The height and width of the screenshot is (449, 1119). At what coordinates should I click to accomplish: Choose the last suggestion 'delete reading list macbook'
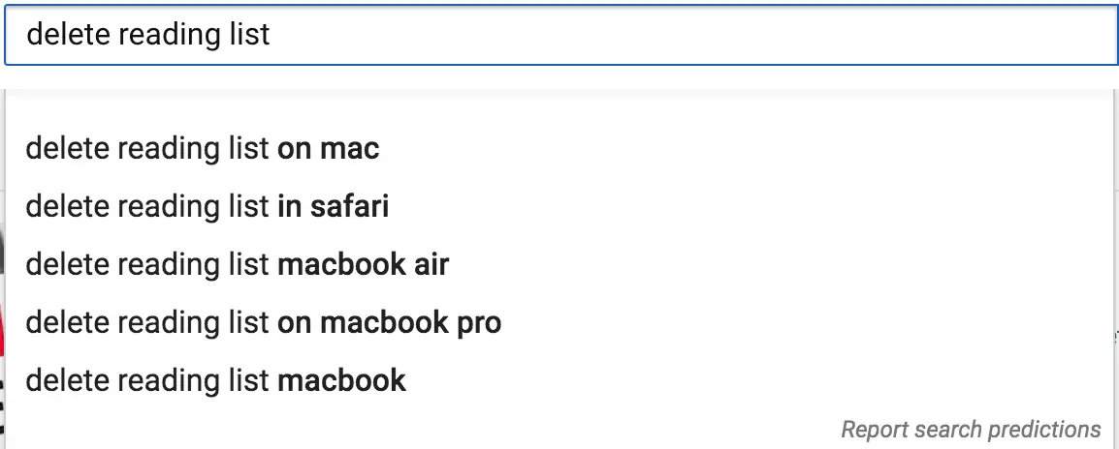pos(216,380)
